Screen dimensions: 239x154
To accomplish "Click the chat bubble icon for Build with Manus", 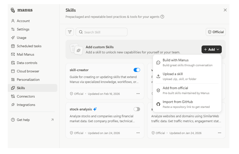I will 158,63.
